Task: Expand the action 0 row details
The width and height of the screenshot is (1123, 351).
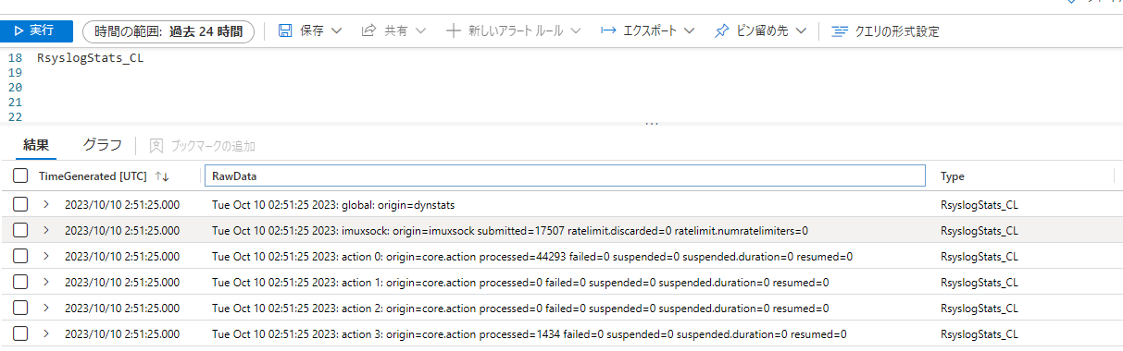Action: (x=45, y=256)
